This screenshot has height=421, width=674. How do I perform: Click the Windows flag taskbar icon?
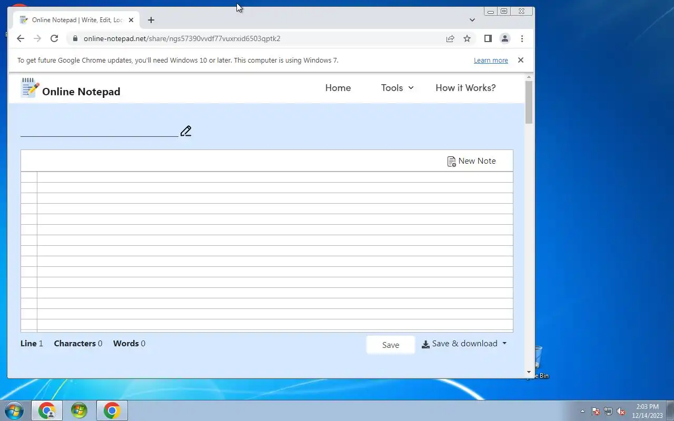pos(79,410)
